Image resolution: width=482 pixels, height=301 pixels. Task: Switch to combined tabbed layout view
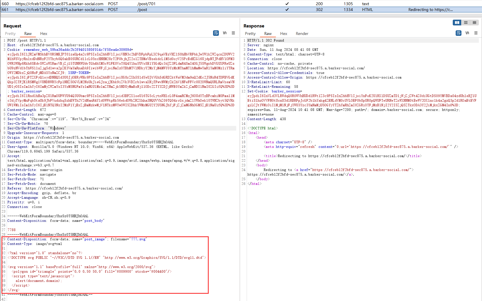tap(474, 23)
